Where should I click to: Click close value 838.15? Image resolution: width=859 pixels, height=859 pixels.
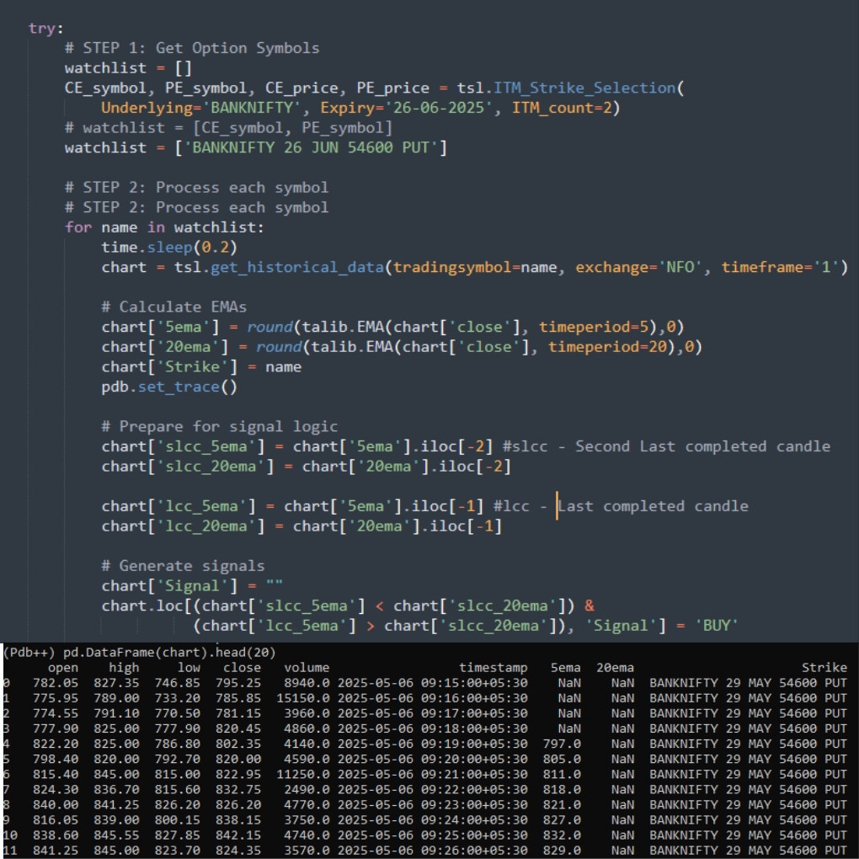(237, 820)
